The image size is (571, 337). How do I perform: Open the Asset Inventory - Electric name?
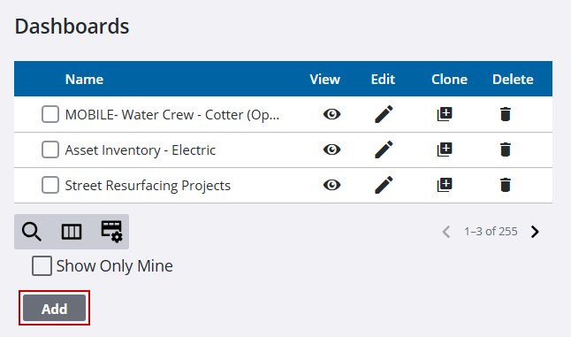click(x=141, y=150)
